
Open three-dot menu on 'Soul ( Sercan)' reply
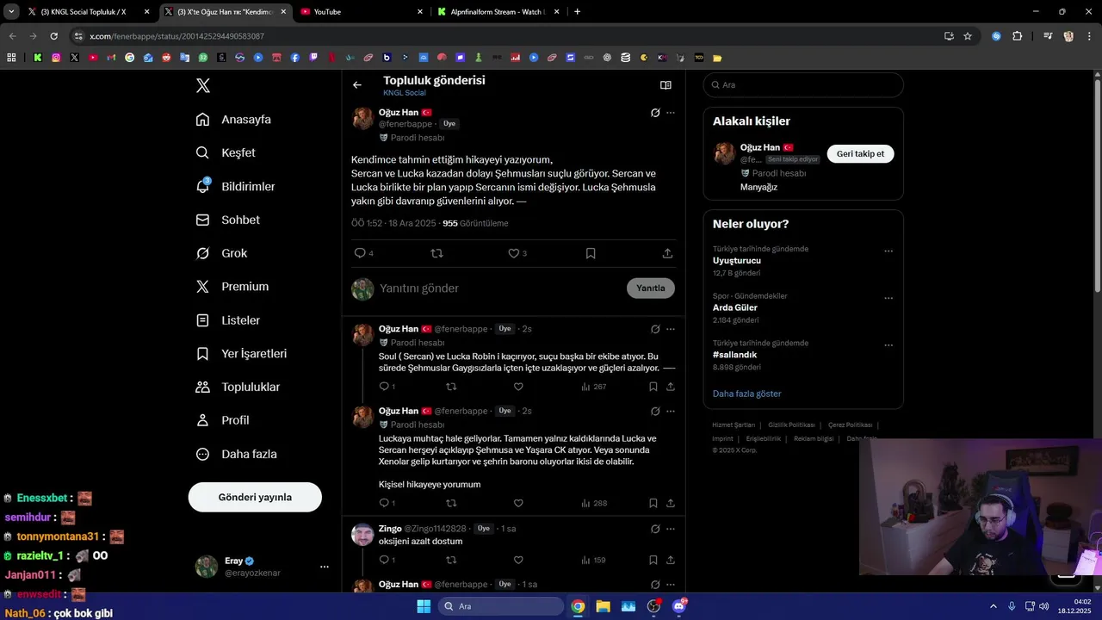tap(671, 329)
